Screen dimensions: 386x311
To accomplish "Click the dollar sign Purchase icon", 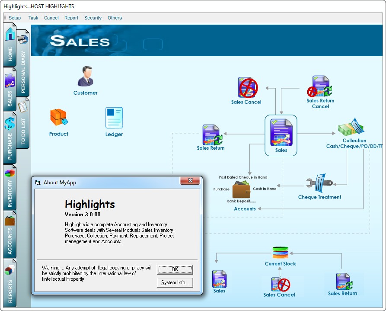I will tap(10, 123).
